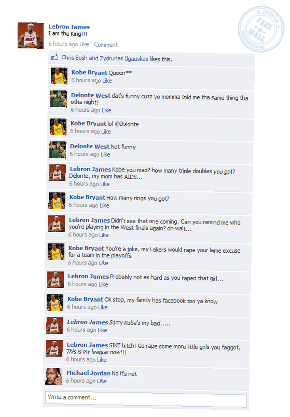Like Michael Jordan's 'No it's not' comment
Viewport: 290px width, 417px height.
pos(102,381)
